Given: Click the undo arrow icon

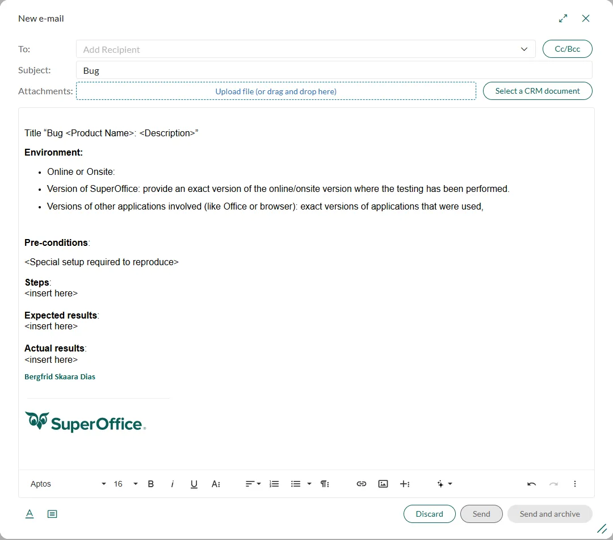Looking at the screenshot, I should coord(532,484).
